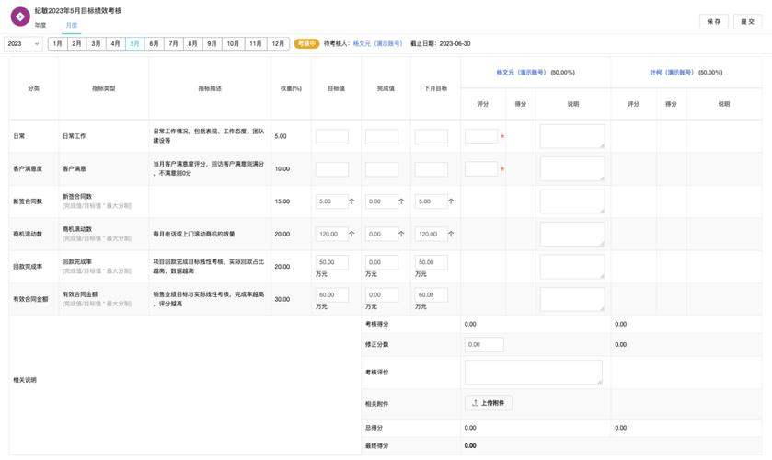Click the 最终得分 label
This screenshot has width=772, height=460.
click(376, 445)
